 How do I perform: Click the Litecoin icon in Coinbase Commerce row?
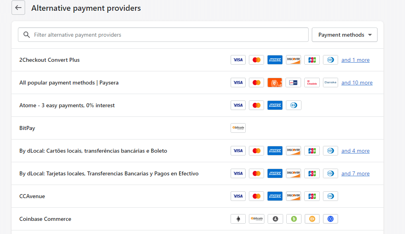click(275, 219)
